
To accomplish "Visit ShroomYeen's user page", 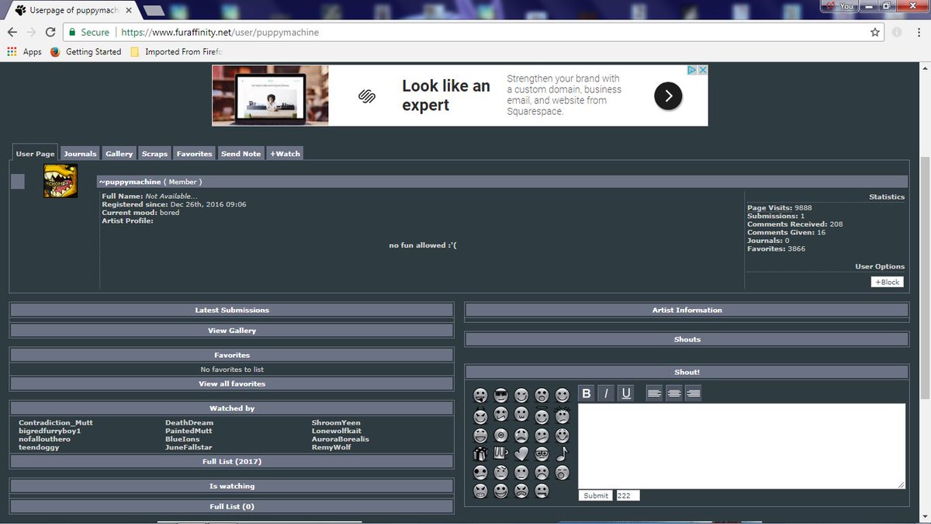I will [336, 422].
